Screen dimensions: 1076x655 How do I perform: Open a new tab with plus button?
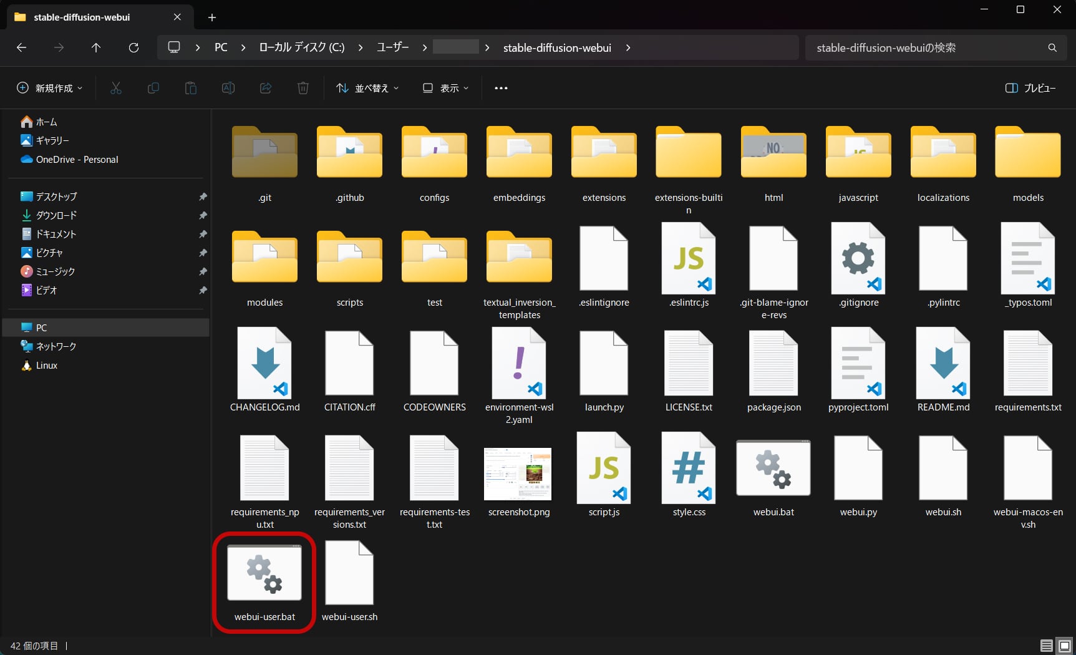pos(212,17)
